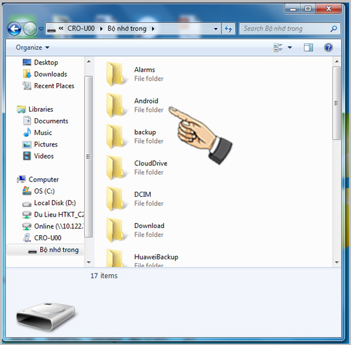Click navigation pane scrollbar thumb

[89, 157]
